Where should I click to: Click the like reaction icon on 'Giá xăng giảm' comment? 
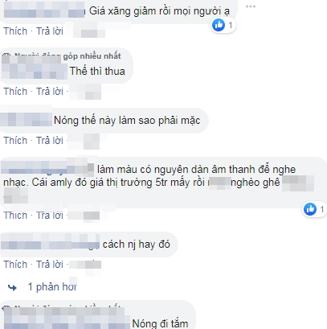click(x=219, y=25)
